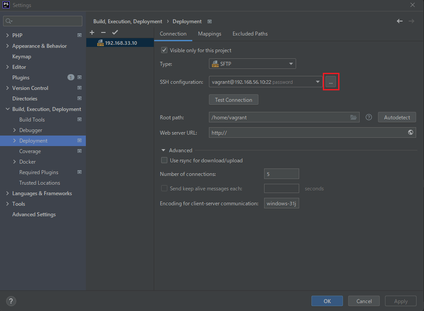
Task: Open the SSH configuration dropdown
Action: click(266, 82)
